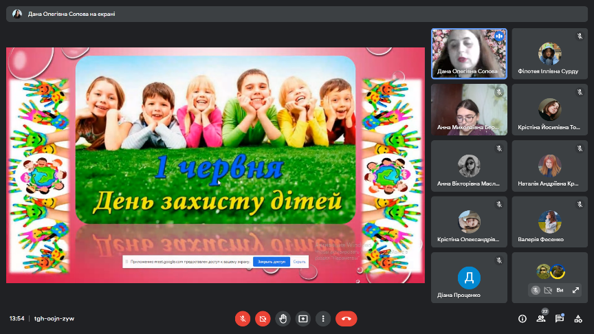Leave call with the red hang-up button
This screenshot has height=334, width=594.
click(x=346, y=319)
